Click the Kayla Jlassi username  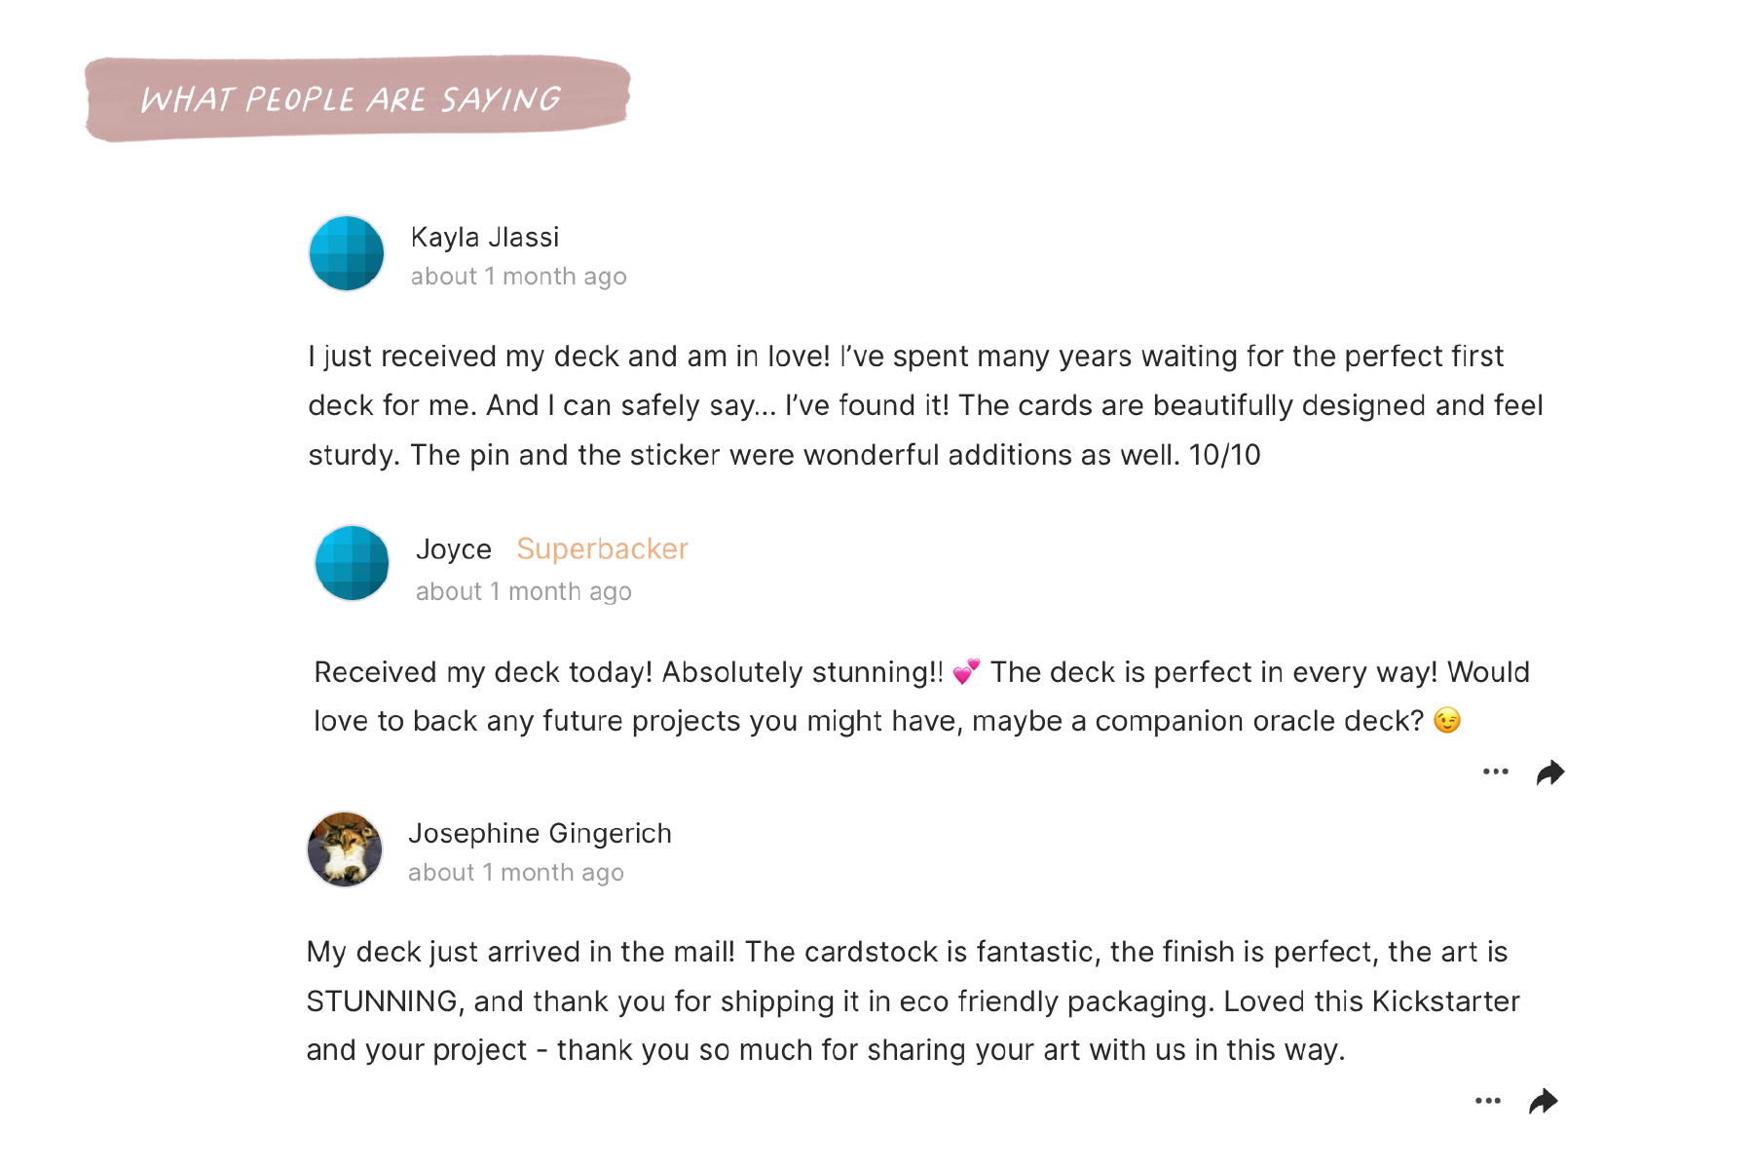coord(485,238)
